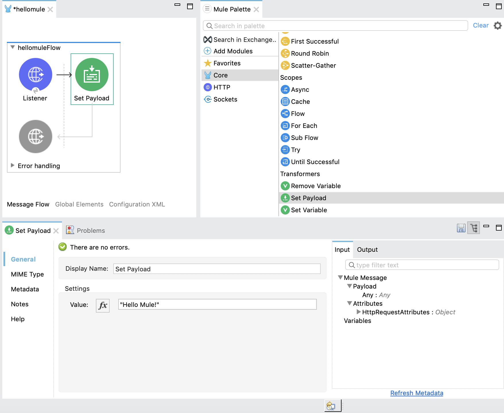Click inside the Search in palette field
The height and width of the screenshot is (413, 504).
tap(316, 26)
